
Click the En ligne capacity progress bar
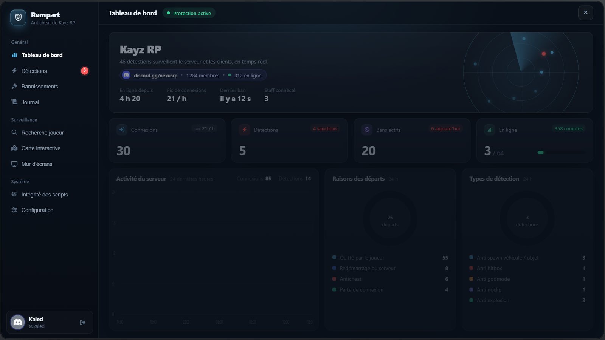pyautogui.click(x=561, y=153)
